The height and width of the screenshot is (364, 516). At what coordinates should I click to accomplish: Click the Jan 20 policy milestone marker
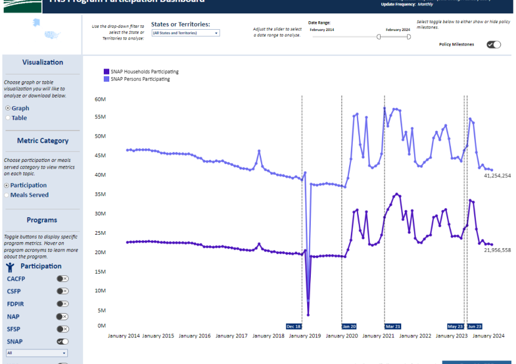[x=349, y=326]
